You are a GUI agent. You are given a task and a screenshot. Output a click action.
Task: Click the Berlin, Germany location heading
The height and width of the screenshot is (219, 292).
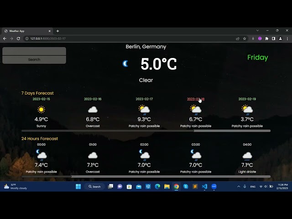coord(146,47)
